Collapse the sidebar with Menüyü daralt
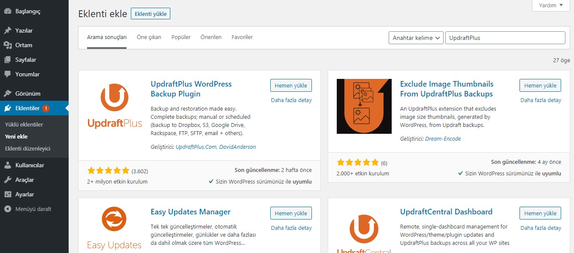The height and width of the screenshot is (253, 574). (x=34, y=209)
